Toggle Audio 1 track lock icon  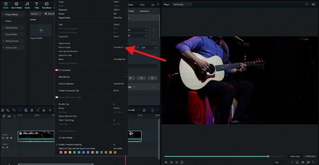(3, 148)
